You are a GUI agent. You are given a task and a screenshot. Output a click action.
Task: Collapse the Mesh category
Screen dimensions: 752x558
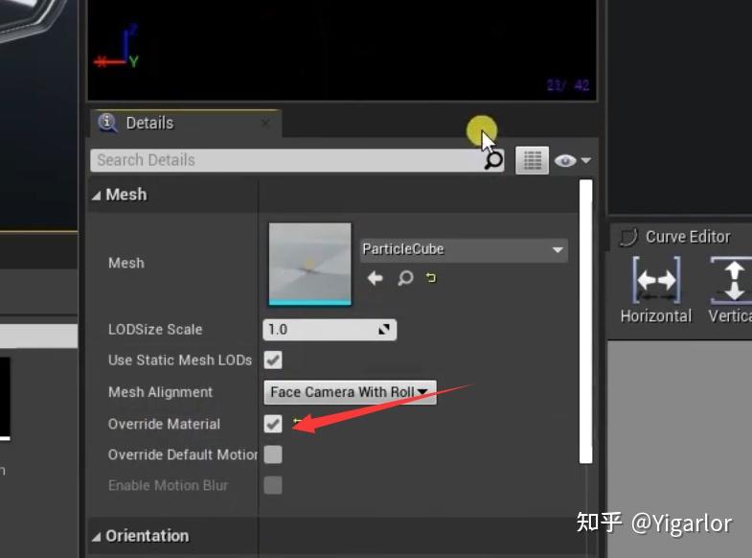(97, 196)
